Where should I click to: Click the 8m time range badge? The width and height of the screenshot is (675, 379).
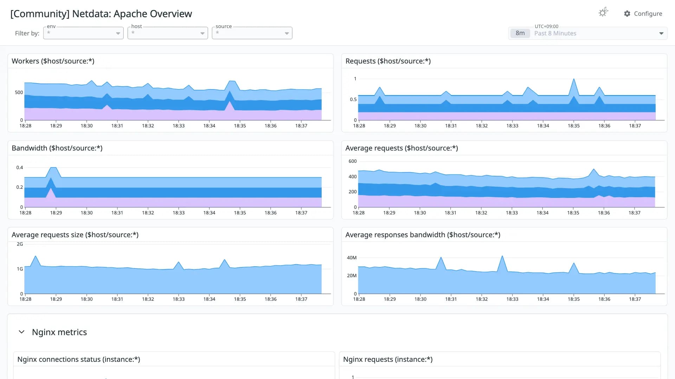[520, 33]
